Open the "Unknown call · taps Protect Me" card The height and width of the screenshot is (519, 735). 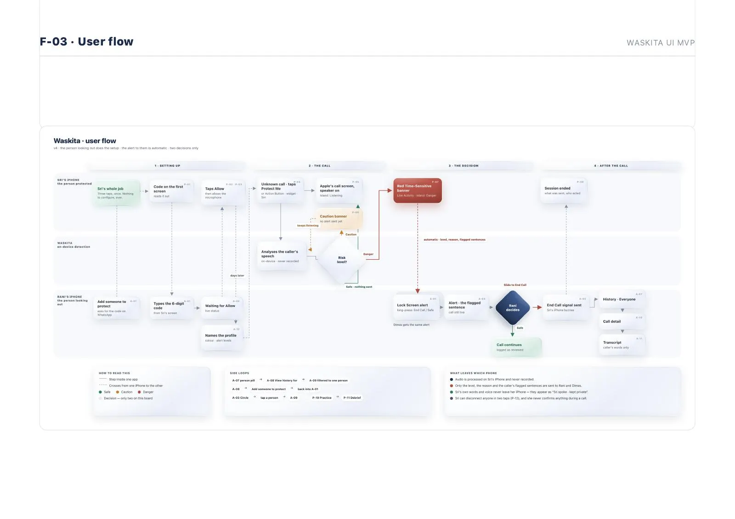(x=281, y=190)
